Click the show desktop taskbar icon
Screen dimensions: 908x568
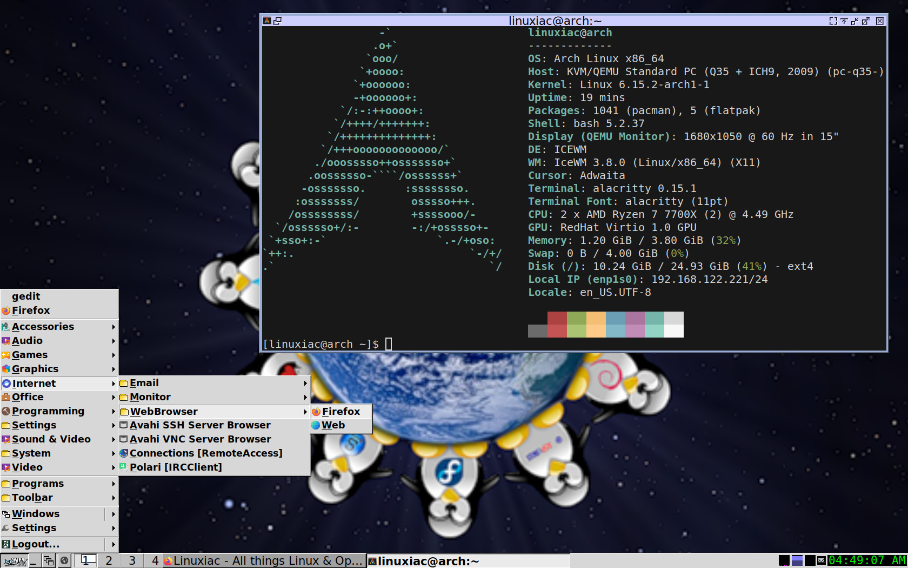35,561
